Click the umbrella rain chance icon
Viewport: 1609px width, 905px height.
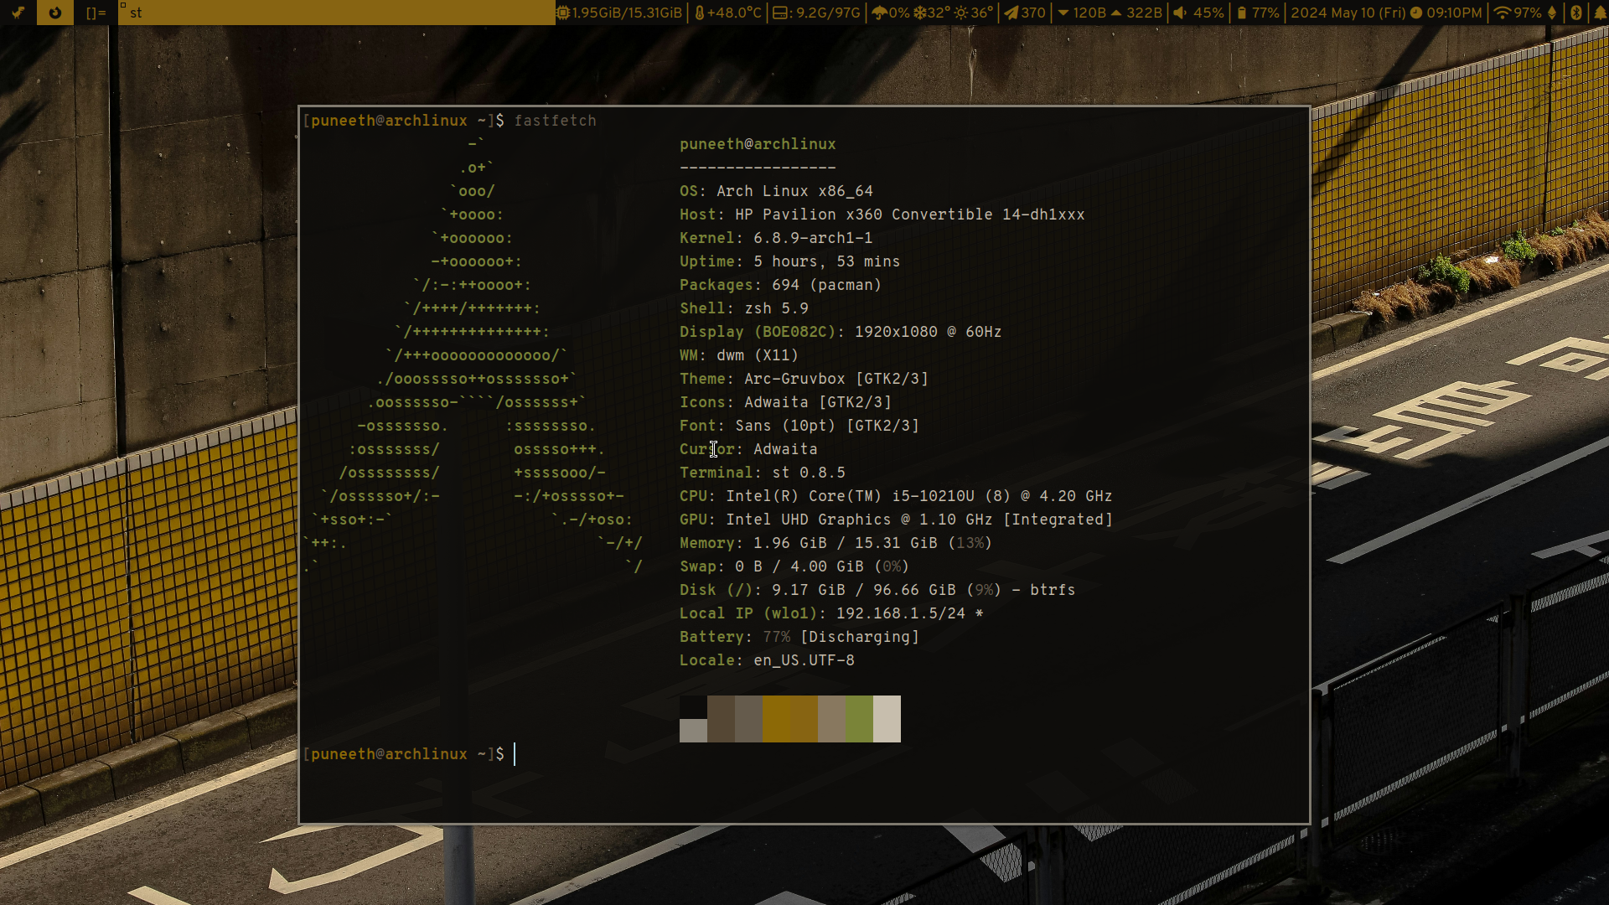point(879,13)
